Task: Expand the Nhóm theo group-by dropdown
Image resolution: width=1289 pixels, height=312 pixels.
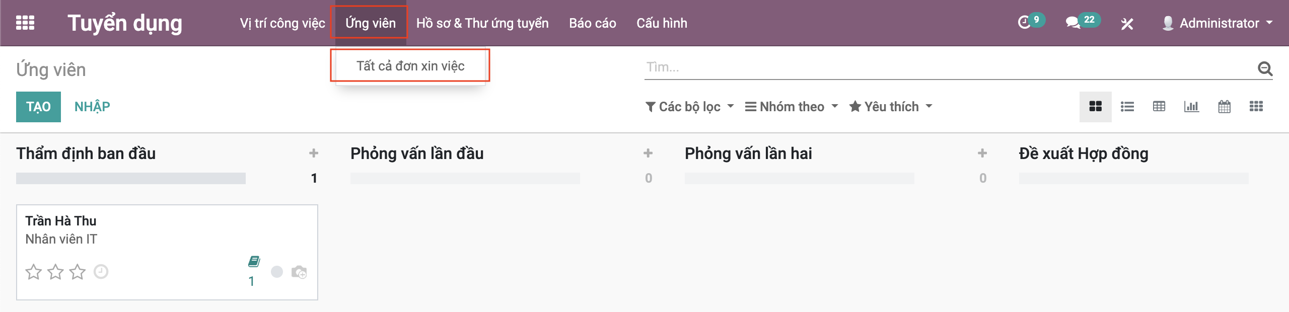Action: [x=791, y=107]
